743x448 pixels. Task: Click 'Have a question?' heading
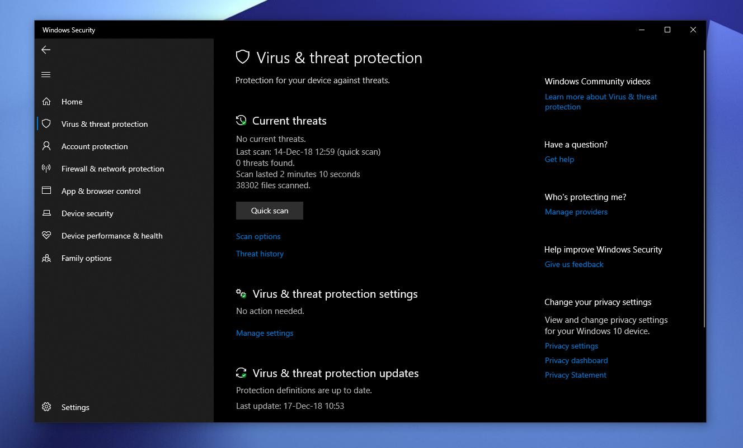pyautogui.click(x=576, y=145)
